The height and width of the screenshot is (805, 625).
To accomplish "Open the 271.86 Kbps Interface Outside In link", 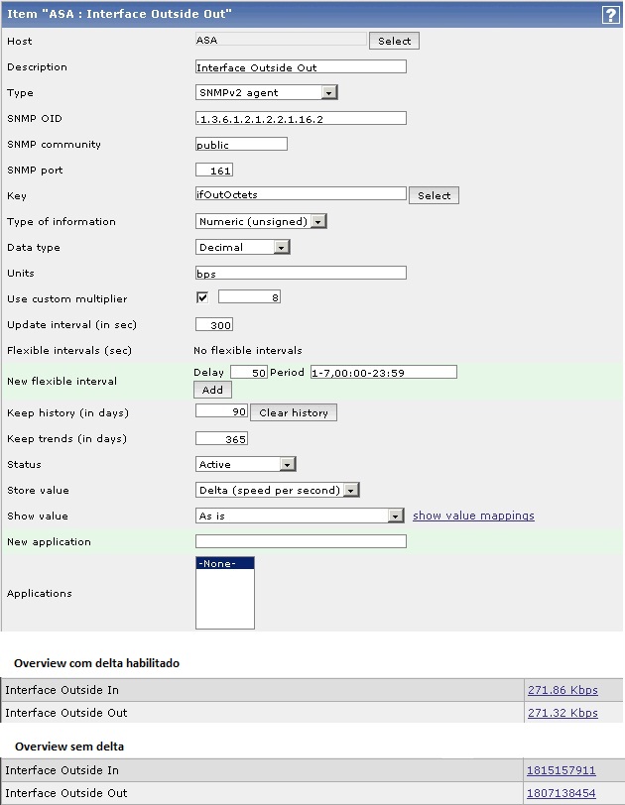I will (562, 690).
